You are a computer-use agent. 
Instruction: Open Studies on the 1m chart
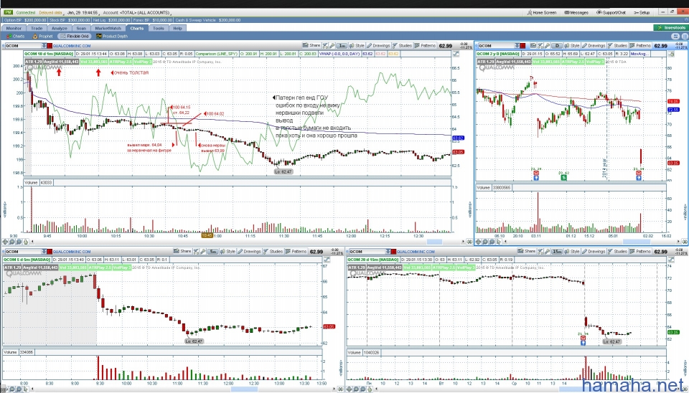point(403,45)
